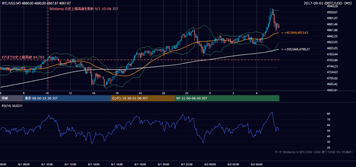356x167 pixels.
Task: Pick the 30 level on the RSI scale
Action: click(329, 142)
